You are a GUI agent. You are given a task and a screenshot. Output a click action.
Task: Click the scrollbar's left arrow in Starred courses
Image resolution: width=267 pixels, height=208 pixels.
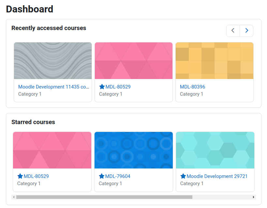point(14,197)
